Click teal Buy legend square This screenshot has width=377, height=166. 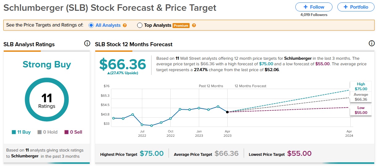[x=14, y=132]
